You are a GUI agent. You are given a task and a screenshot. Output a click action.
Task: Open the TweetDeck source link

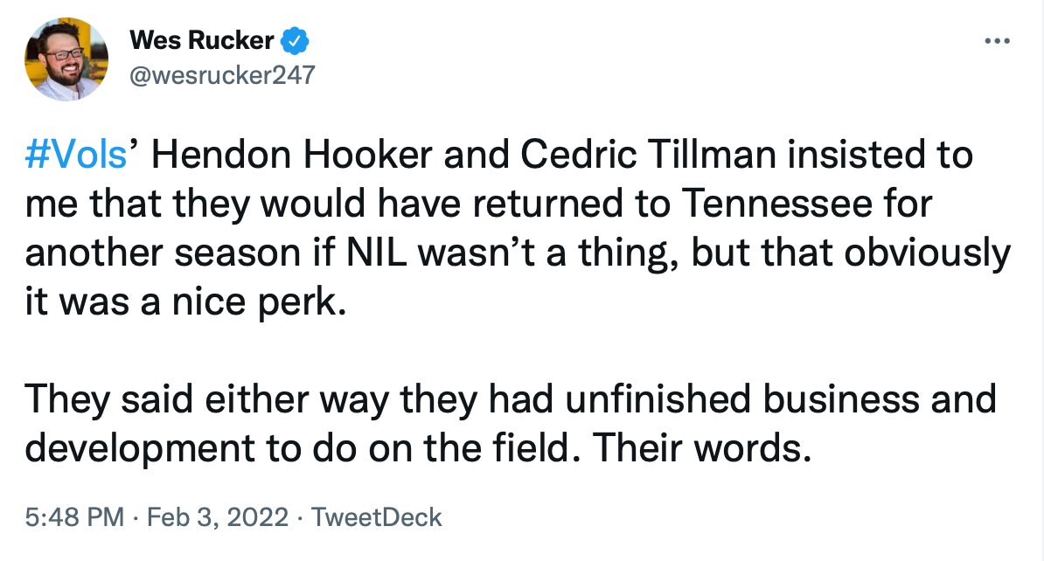[377, 517]
